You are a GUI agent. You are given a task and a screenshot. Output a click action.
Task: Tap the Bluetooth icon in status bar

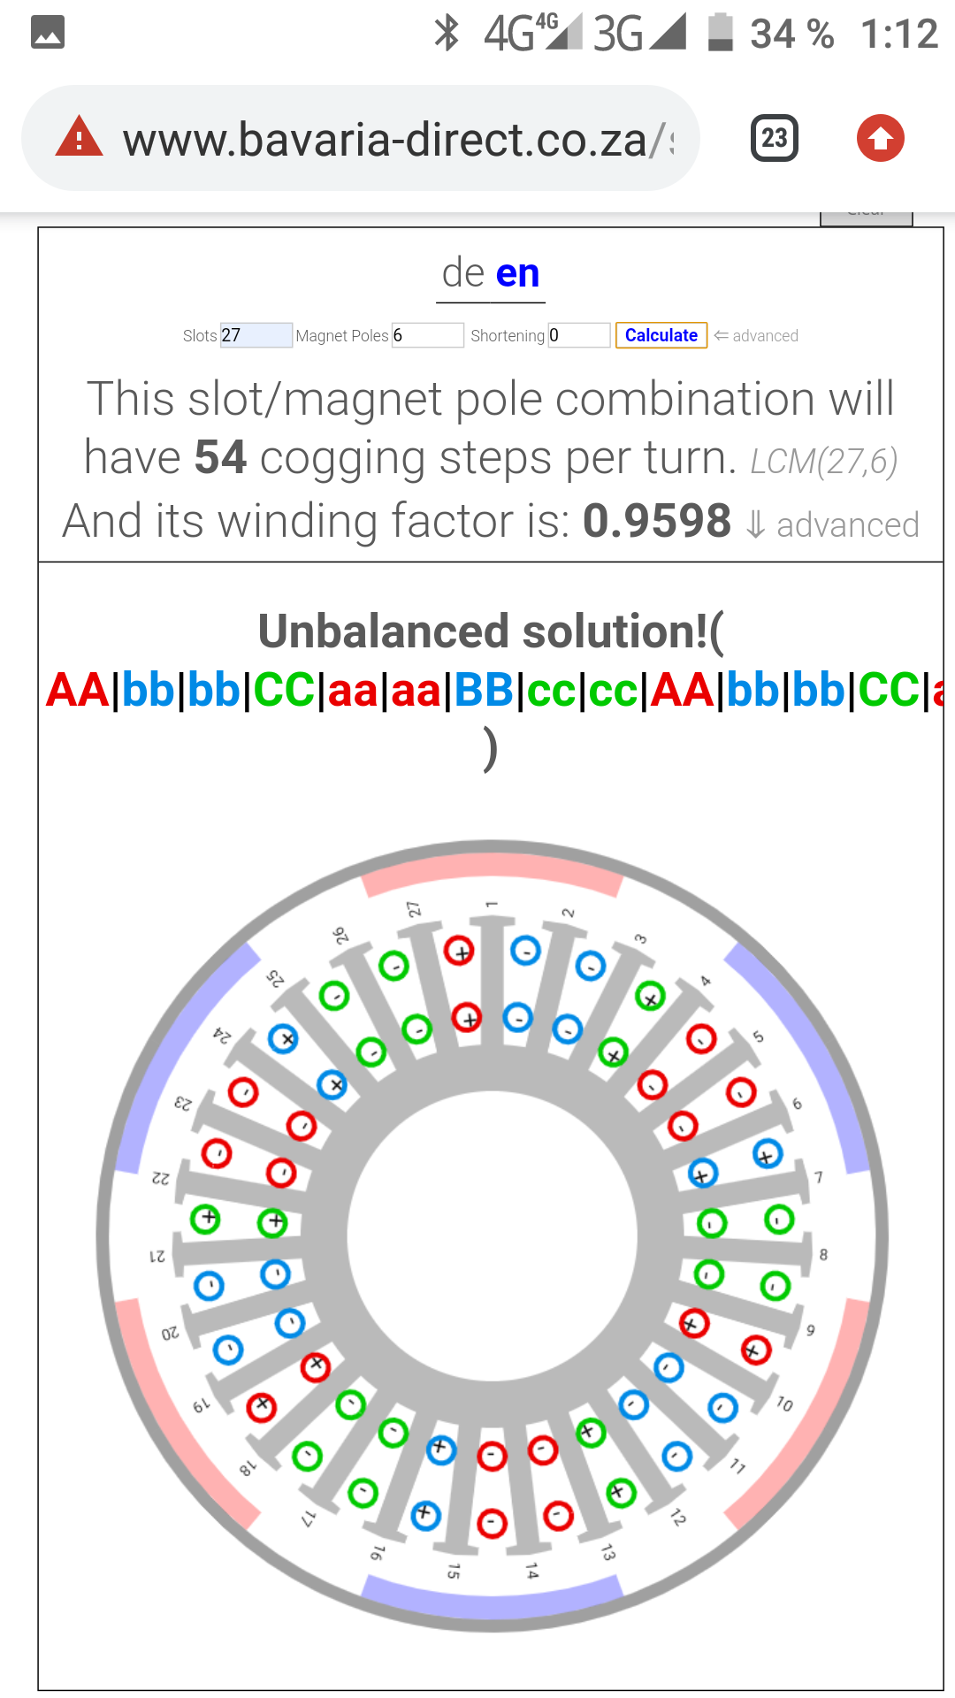[447, 34]
